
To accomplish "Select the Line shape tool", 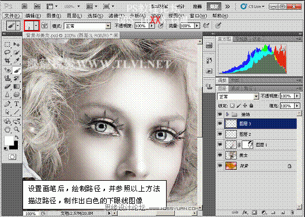I will tap(17, 112).
